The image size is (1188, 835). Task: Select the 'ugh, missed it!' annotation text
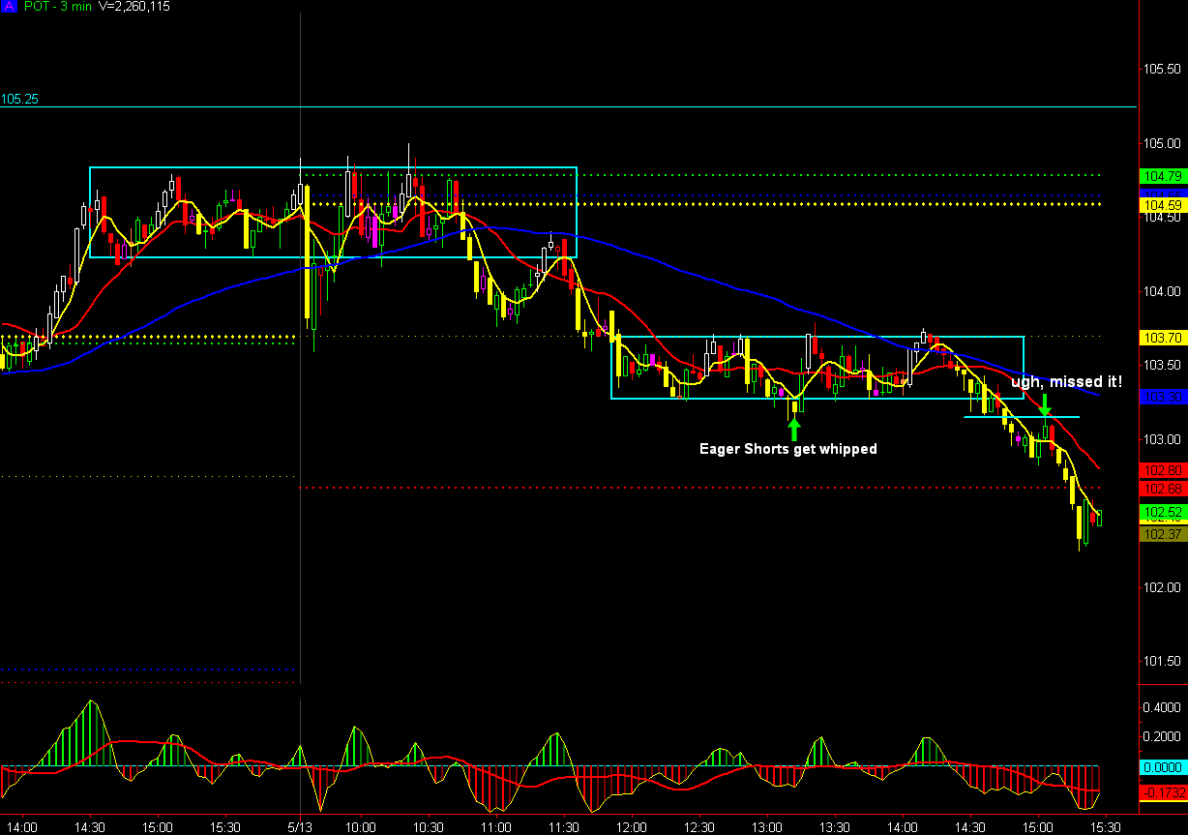(1067, 383)
